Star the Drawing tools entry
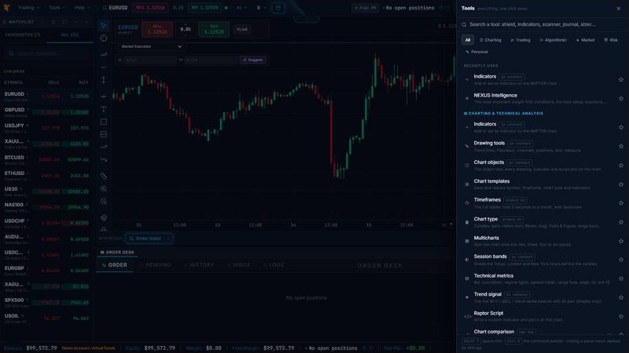The width and height of the screenshot is (629, 353). coord(621,146)
